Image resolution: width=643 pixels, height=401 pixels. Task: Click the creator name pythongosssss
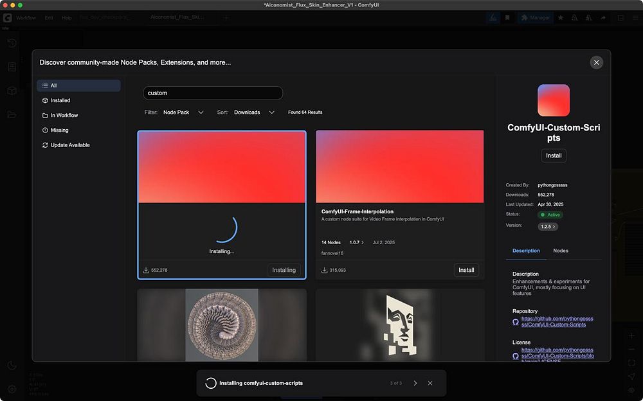(552, 185)
